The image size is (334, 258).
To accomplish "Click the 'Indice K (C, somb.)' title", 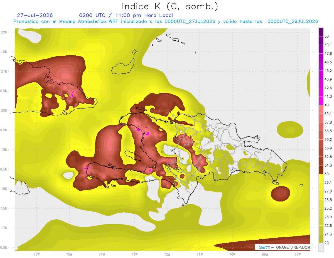I will click(170, 6).
